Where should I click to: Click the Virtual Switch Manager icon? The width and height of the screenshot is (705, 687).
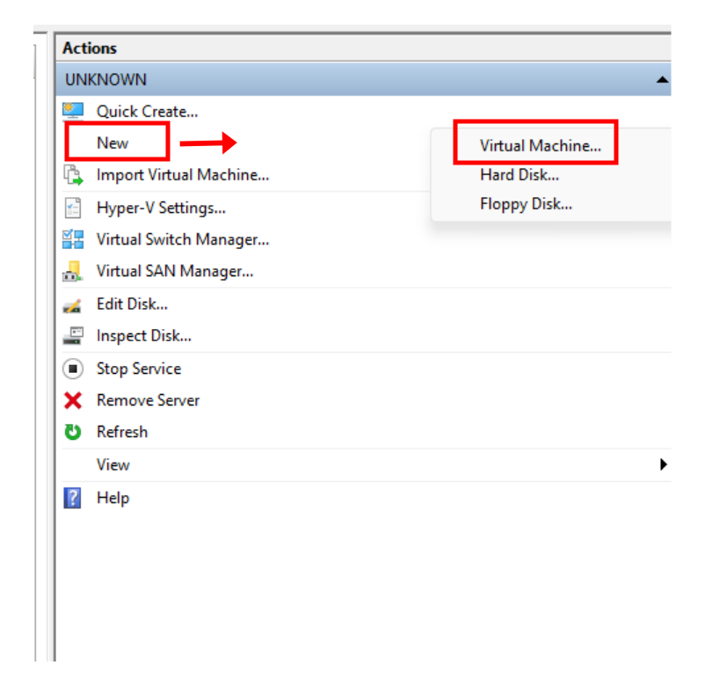(x=73, y=239)
